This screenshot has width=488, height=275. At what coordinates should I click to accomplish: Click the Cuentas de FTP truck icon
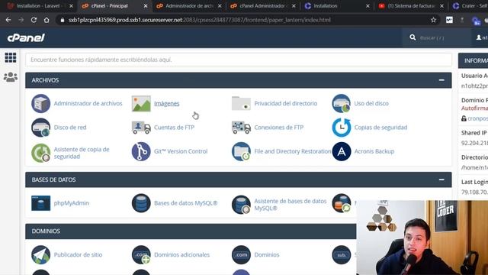[x=141, y=128]
